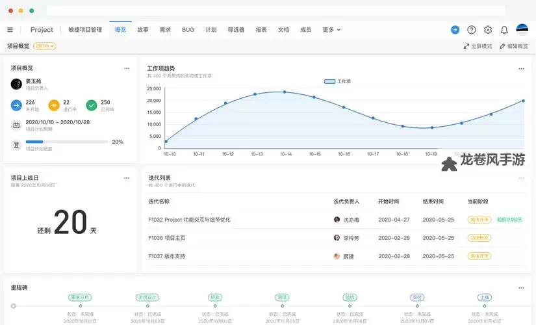
Task: Click the 开始时间 column header
Action: coord(389,201)
